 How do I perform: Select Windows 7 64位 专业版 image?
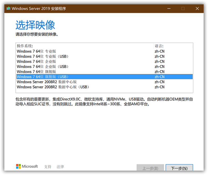(x=105, y=51)
